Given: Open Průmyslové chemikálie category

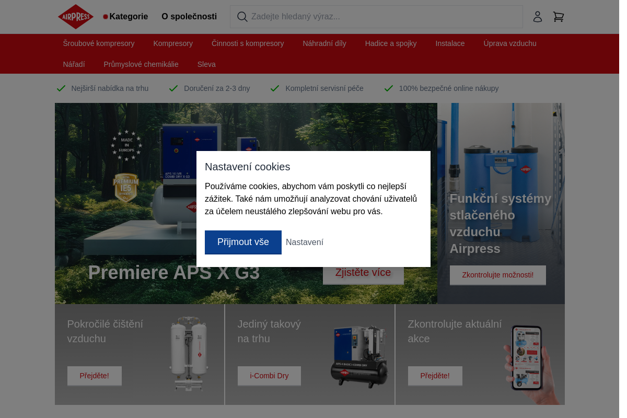Looking at the screenshot, I should (x=141, y=64).
